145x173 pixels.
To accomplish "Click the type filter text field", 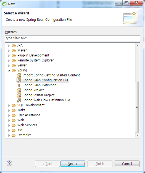I will [72, 38].
